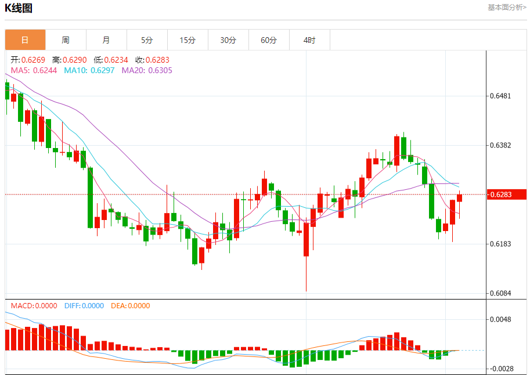Select the 日 daily chart tab

tap(26, 40)
